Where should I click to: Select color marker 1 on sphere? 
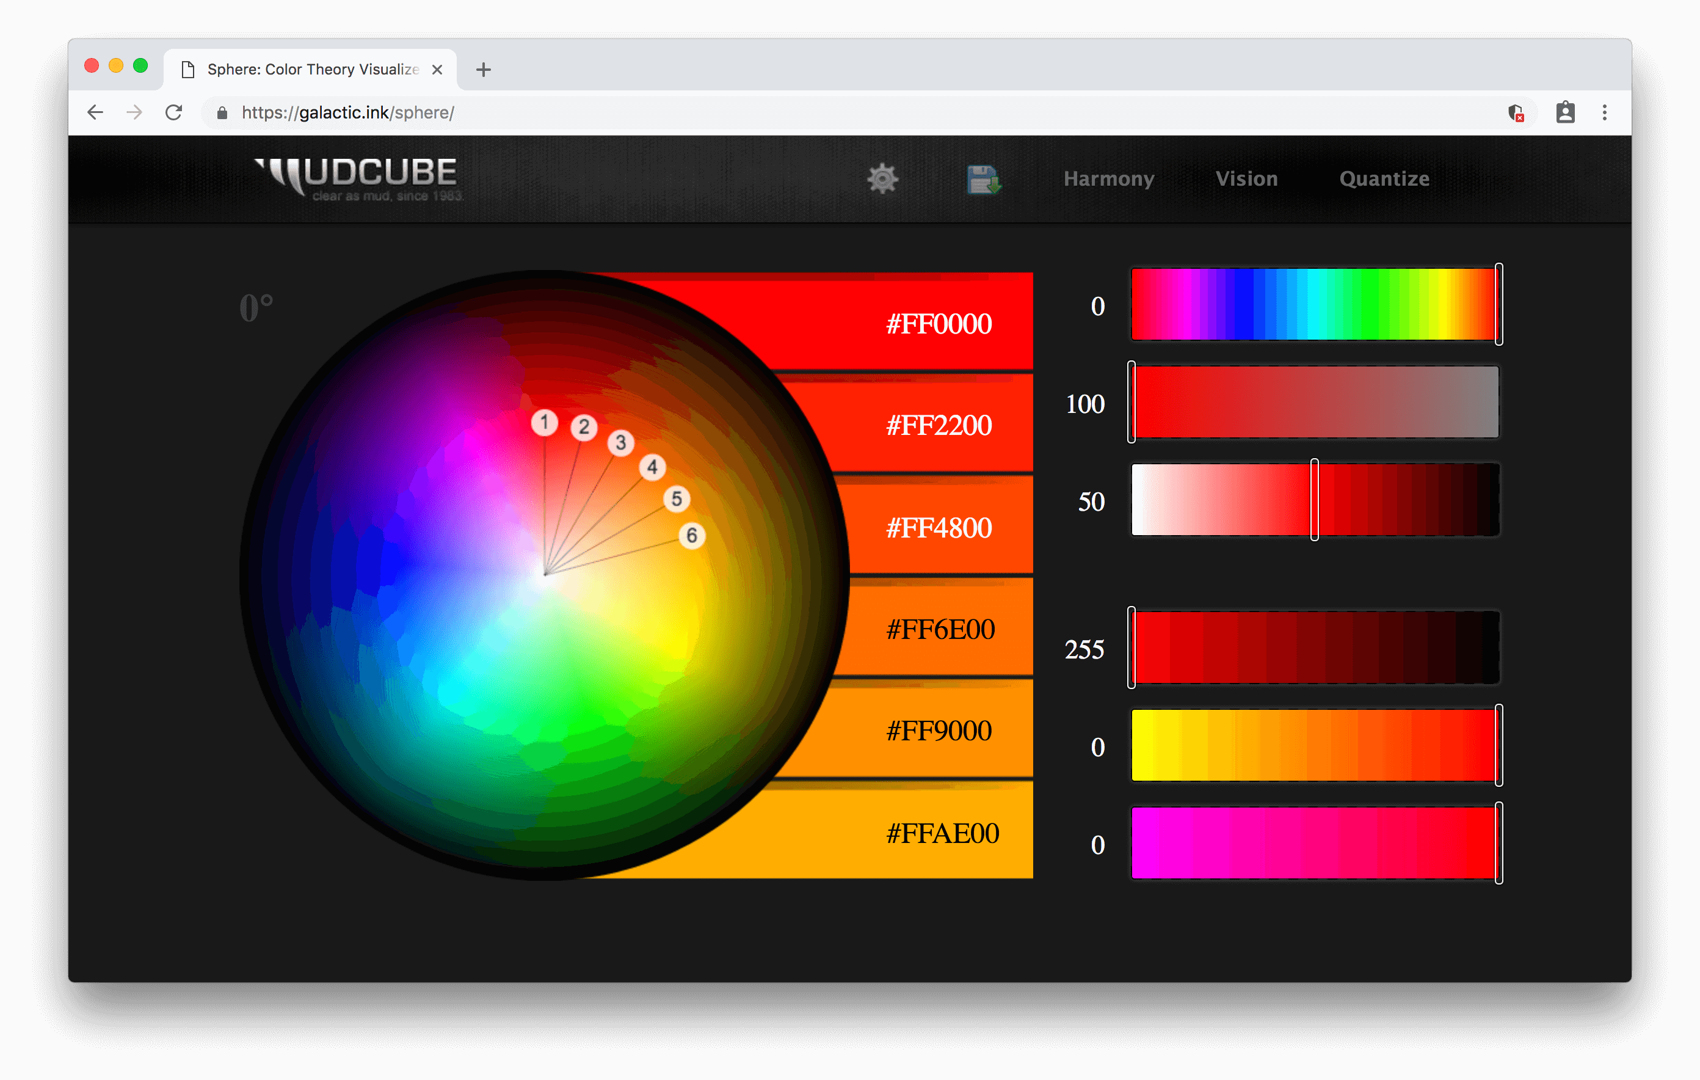pyautogui.click(x=544, y=422)
